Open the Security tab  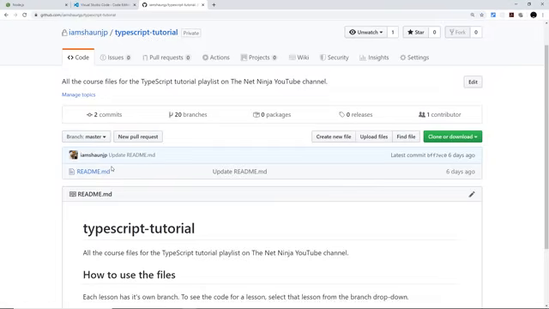coord(335,58)
